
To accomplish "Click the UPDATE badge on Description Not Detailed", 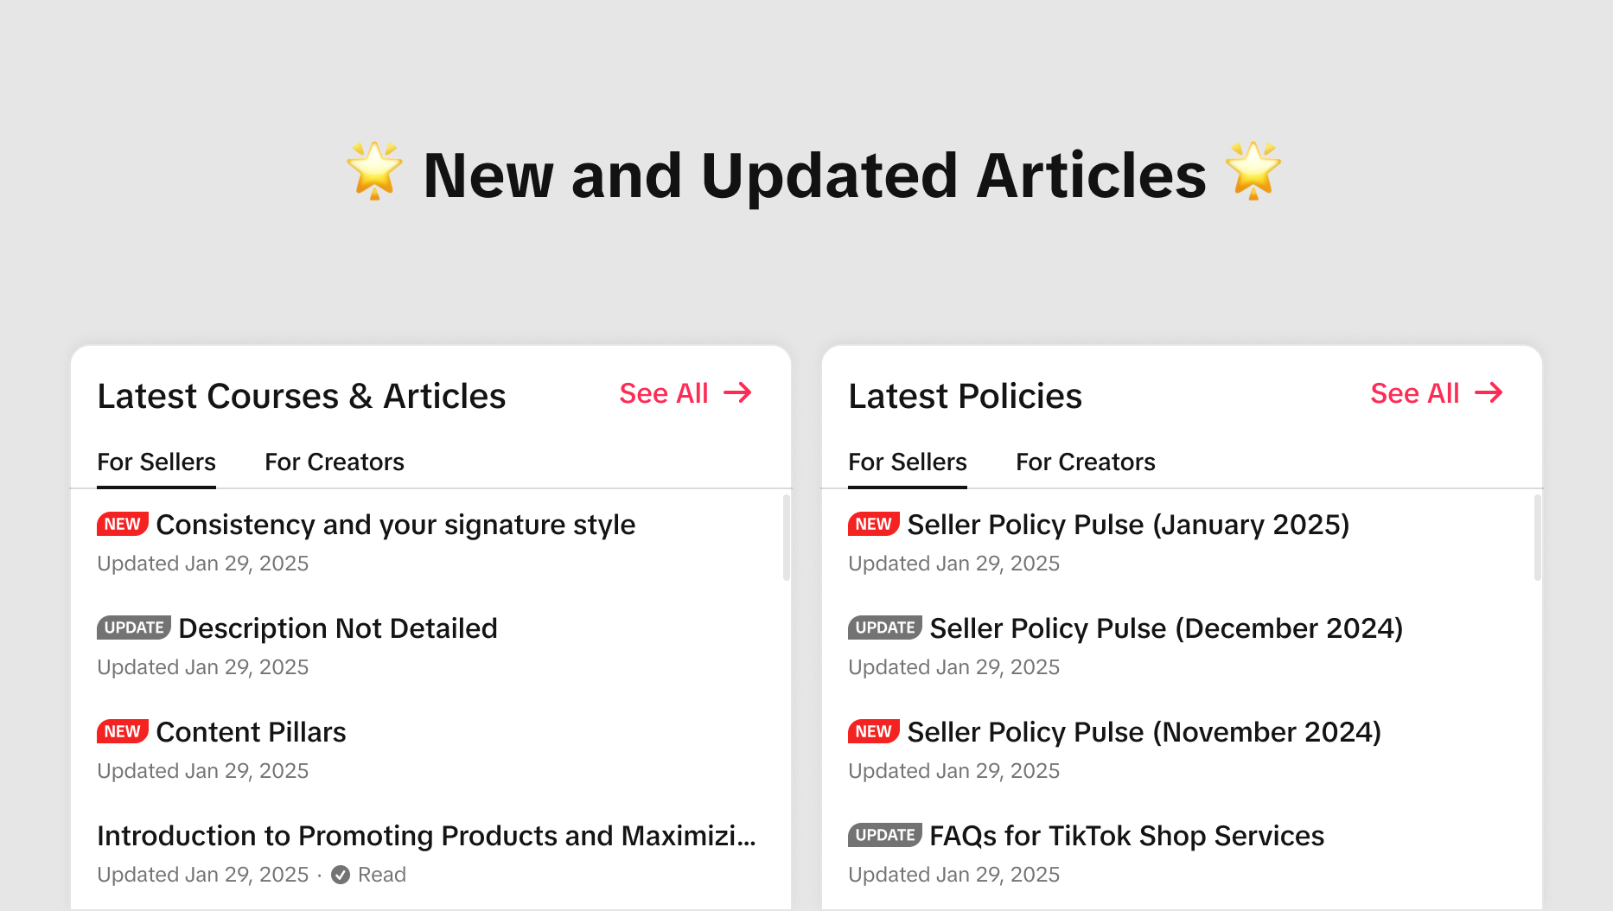I will point(133,628).
